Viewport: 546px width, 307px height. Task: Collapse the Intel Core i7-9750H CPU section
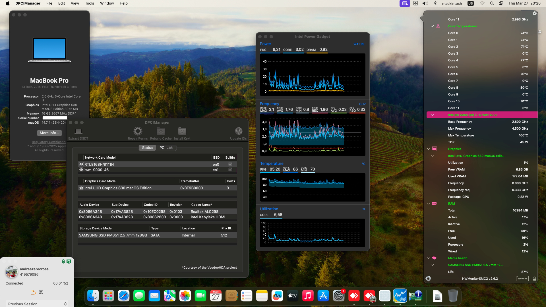coord(433,115)
